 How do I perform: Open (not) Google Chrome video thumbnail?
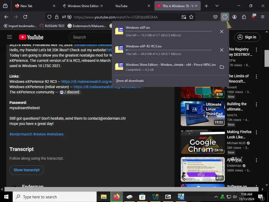(x=203, y=142)
